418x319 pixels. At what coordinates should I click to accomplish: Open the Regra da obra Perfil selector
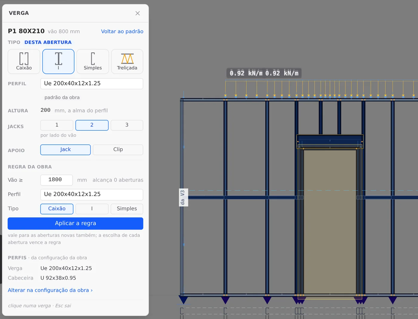92,195
